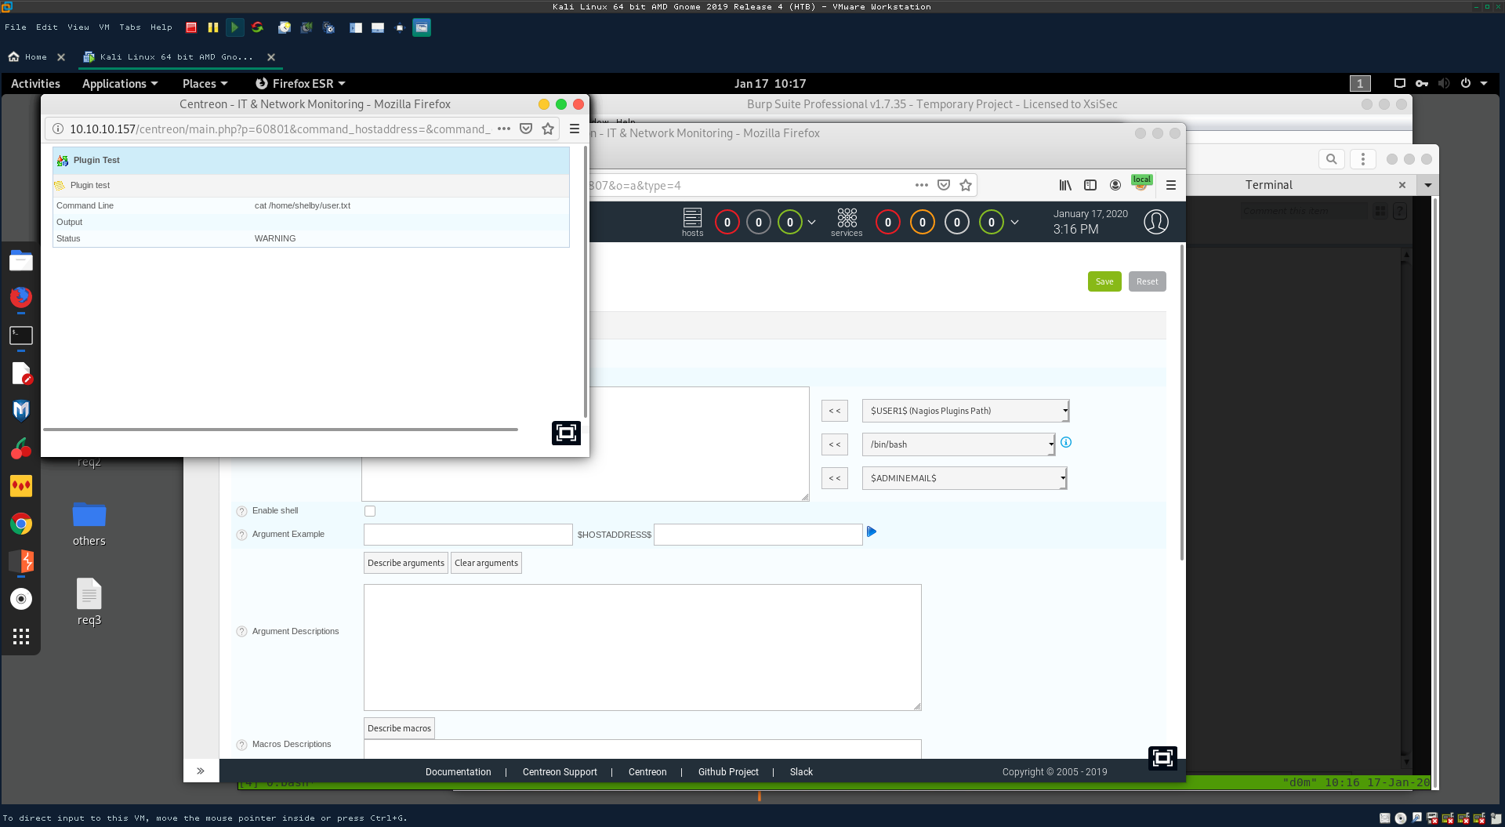Open Firefox account icon in back window
This screenshot has width=1505, height=827.
tap(1115, 185)
